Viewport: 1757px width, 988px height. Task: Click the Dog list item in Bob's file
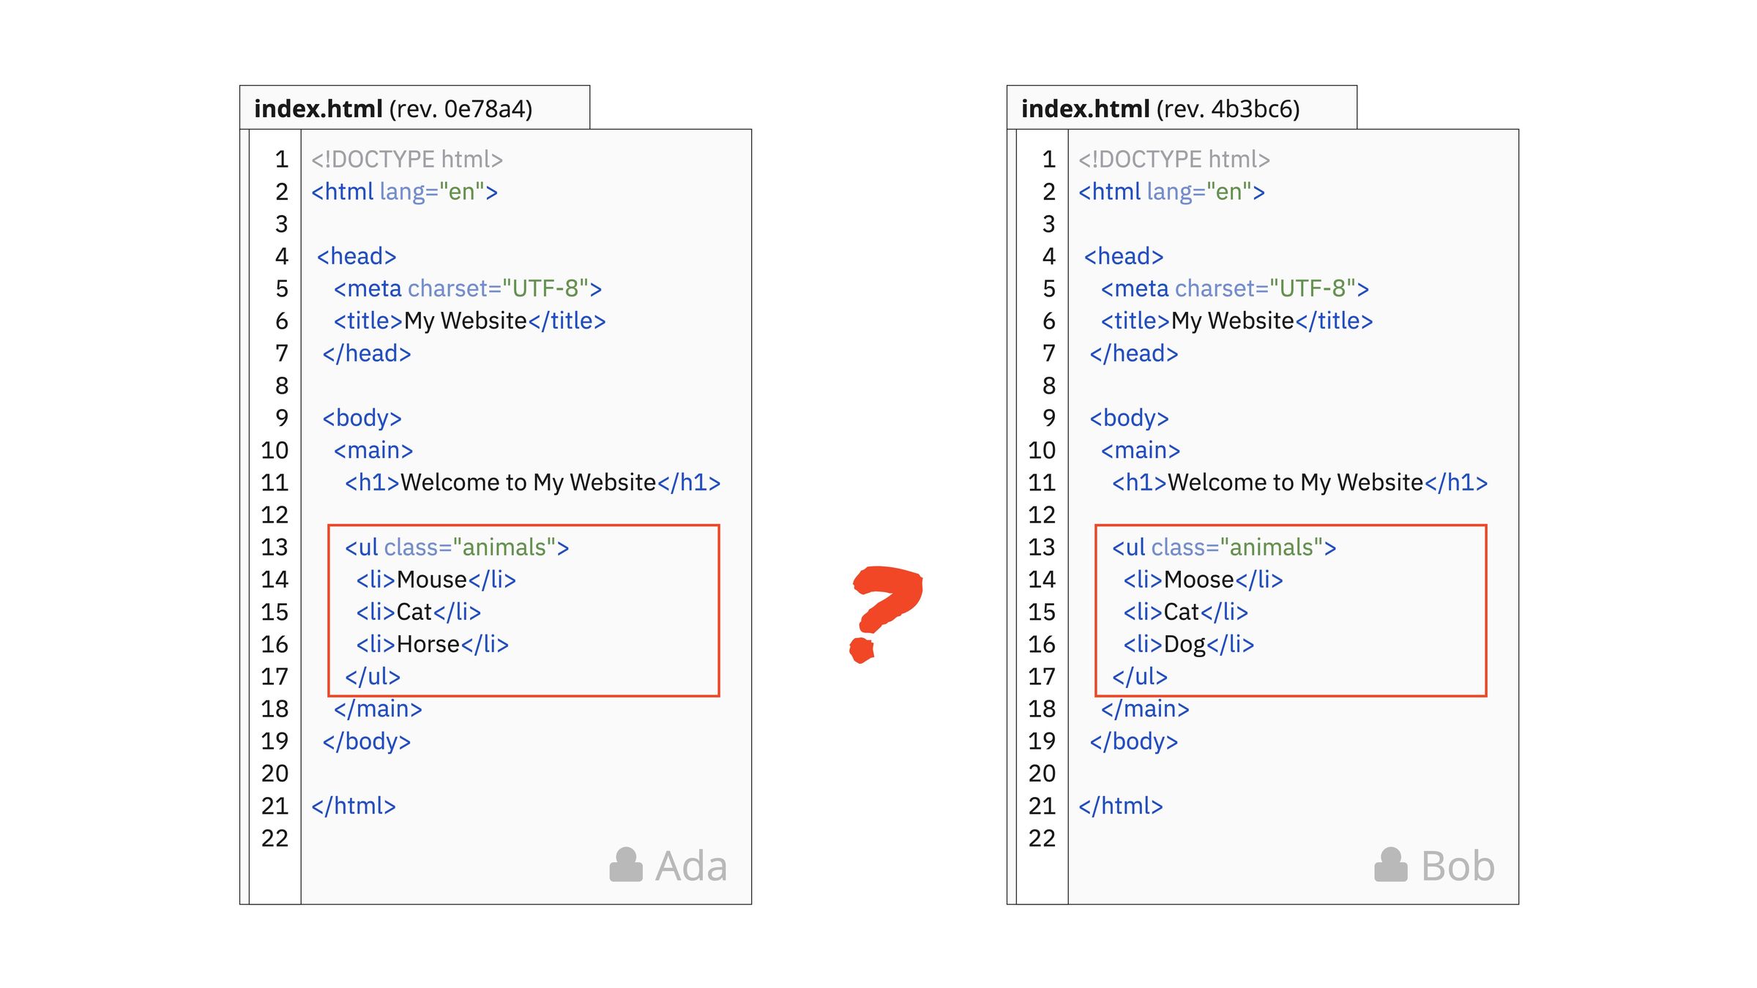pyautogui.click(x=1189, y=644)
